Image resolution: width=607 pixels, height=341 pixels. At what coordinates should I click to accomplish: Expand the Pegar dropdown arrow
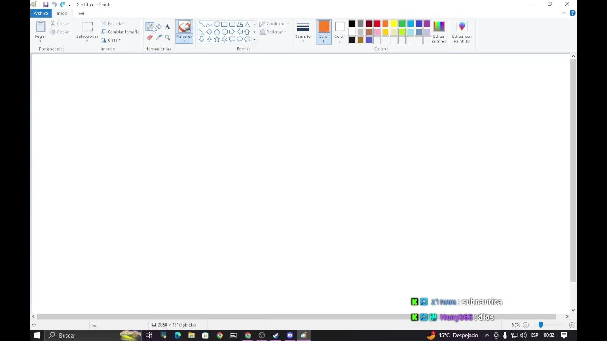click(40, 41)
